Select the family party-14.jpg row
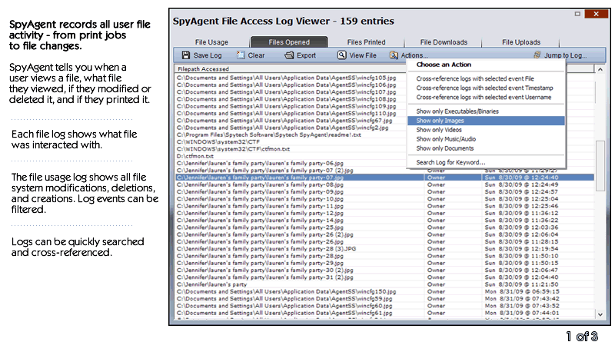 click(385, 221)
